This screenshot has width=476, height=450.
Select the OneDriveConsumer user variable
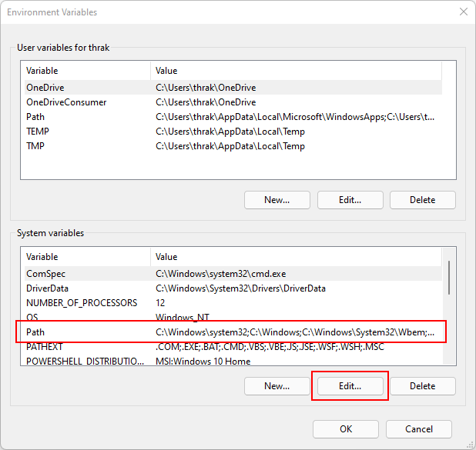(233, 102)
